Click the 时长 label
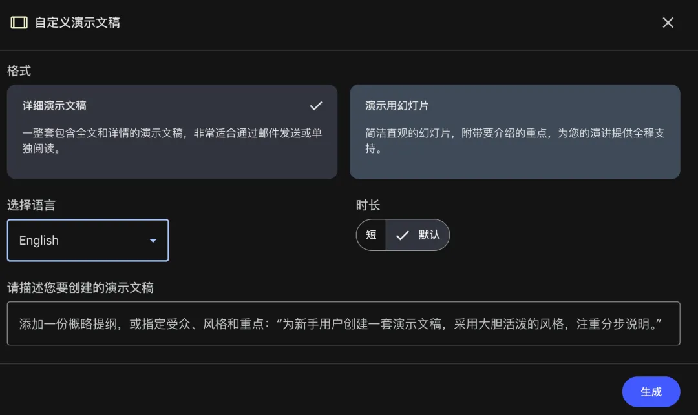The image size is (698, 415). point(368,205)
